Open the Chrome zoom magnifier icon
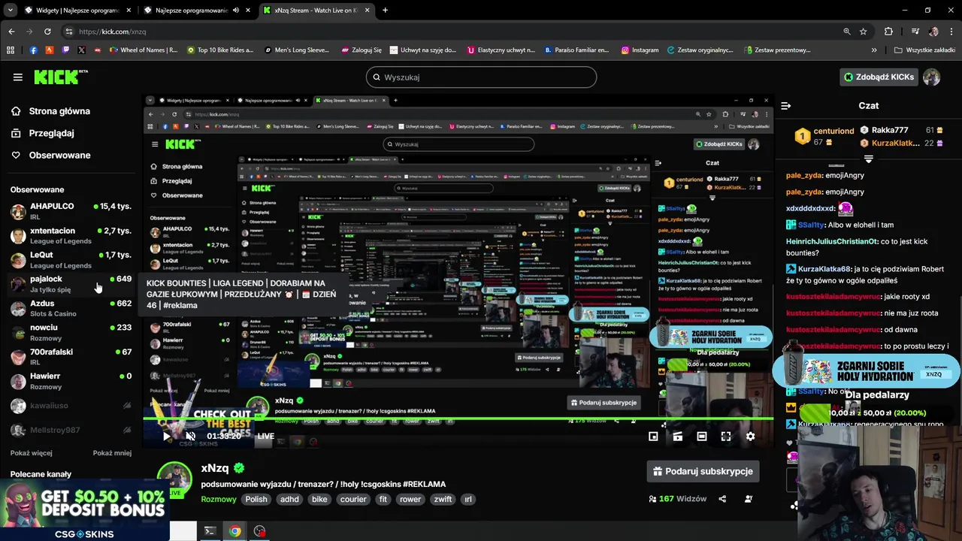962x541 pixels. 847,32
